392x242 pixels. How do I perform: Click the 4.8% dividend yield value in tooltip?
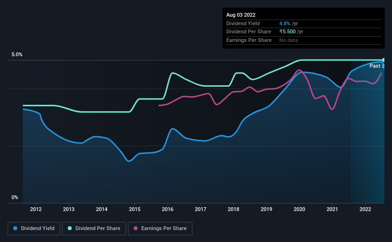(x=285, y=23)
